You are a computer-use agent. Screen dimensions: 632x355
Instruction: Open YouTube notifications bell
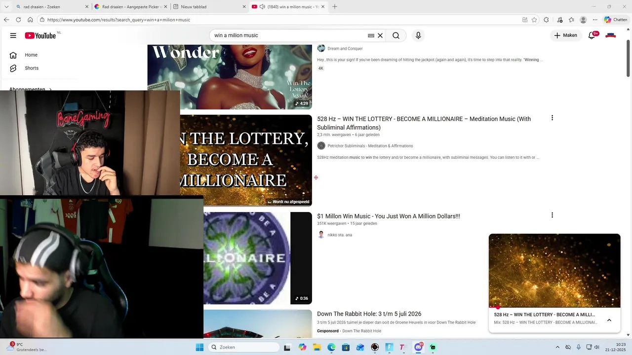[592, 35]
